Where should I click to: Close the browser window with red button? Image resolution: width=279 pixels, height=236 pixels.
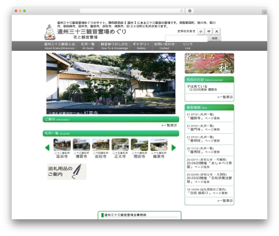point(16,11)
